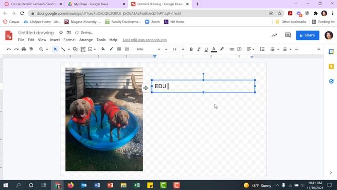
Task: Add a comment from toolbar
Action: 239,49
